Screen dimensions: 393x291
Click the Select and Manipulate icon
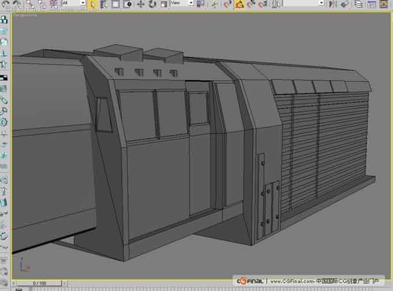(214, 4)
